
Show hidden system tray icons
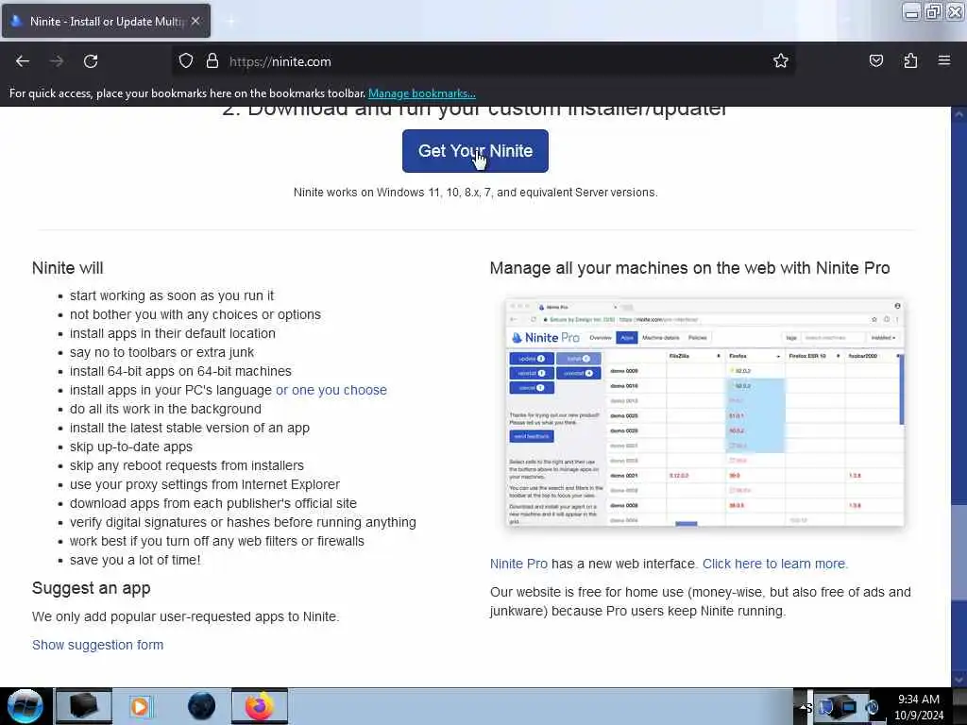(x=803, y=706)
